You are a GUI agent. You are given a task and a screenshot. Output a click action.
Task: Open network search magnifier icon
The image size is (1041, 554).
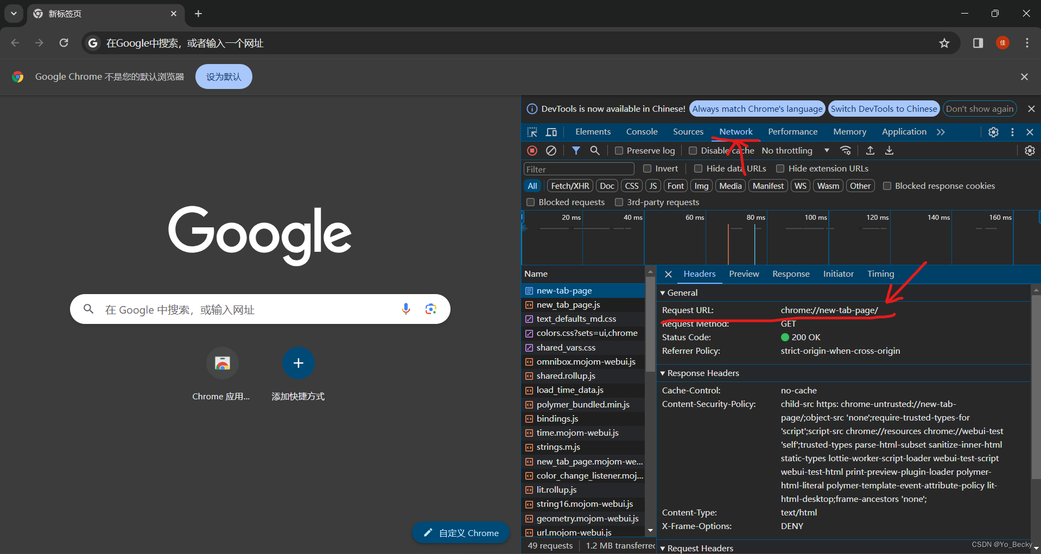(x=595, y=150)
